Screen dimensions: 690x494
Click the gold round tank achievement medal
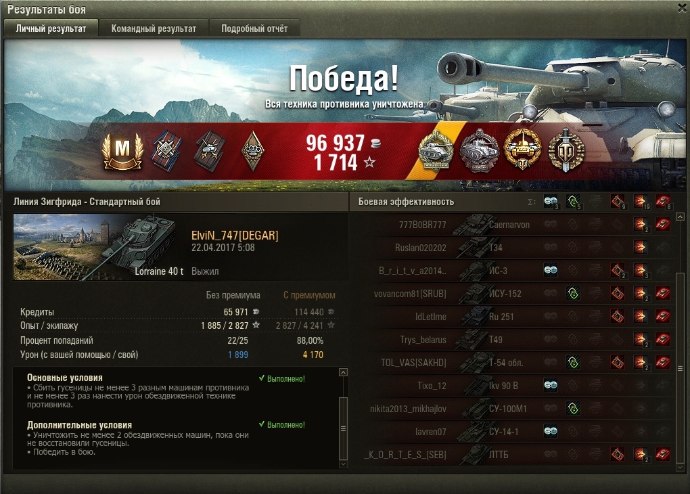pyautogui.click(x=522, y=150)
